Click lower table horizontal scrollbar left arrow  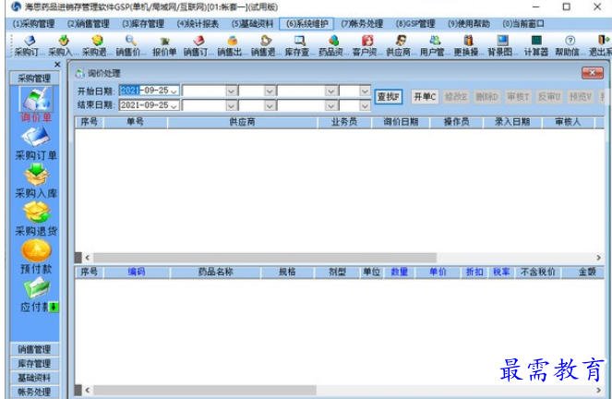click(x=88, y=390)
